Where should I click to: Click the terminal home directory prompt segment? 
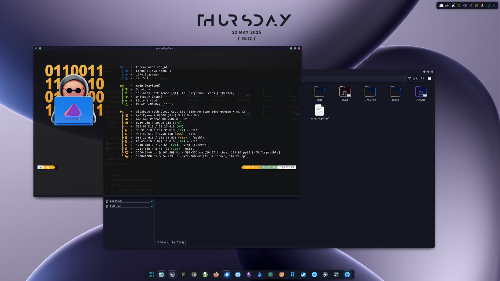pyautogui.click(x=49, y=167)
